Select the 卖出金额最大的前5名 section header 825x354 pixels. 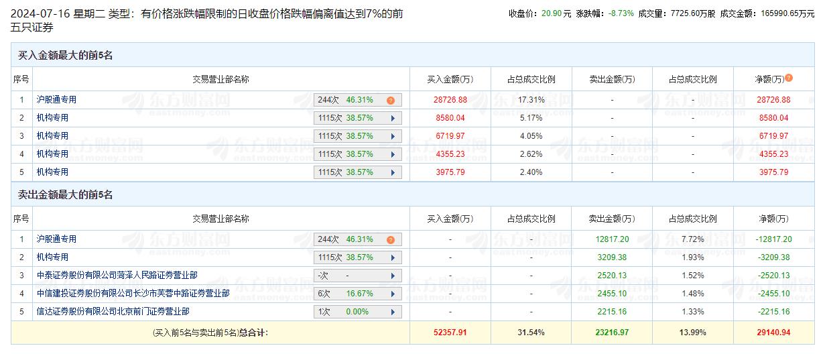click(65, 194)
